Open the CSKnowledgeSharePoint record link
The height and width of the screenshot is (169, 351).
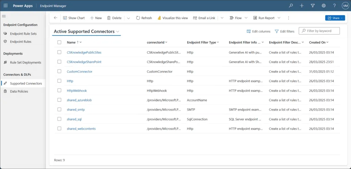[84, 62]
